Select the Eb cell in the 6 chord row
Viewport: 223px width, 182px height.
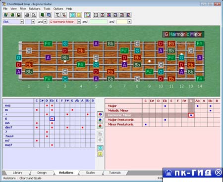[x=52, y=119]
